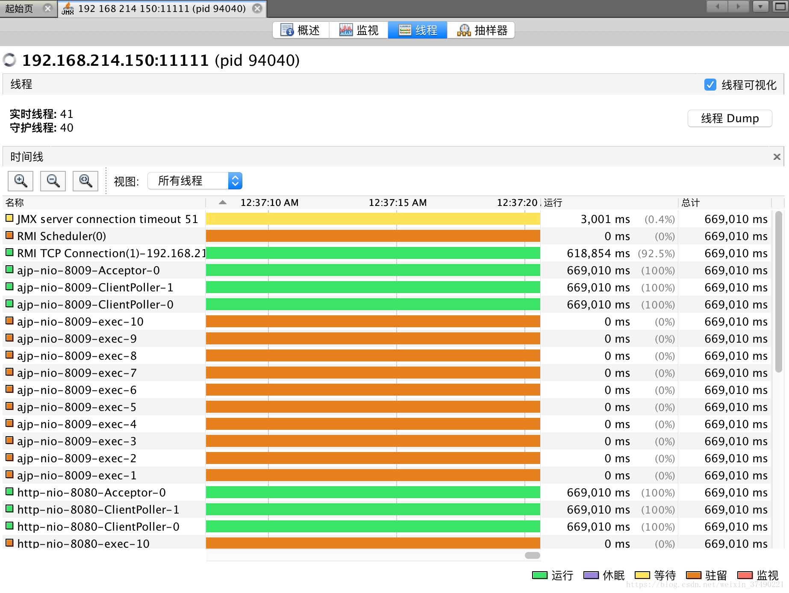The image size is (789, 593).
Task: Select the ajp-nio-8009-exec-1 thread row
Action: pyautogui.click(x=387, y=475)
